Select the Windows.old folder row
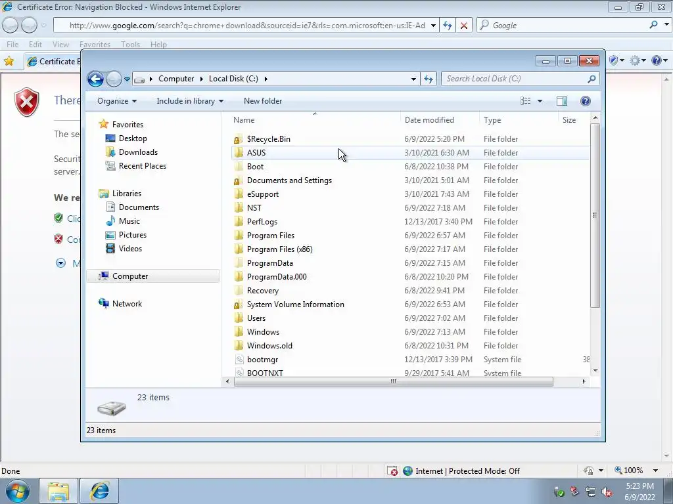The height and width of the screenshot is (504, 673). [x=410, y=345]
